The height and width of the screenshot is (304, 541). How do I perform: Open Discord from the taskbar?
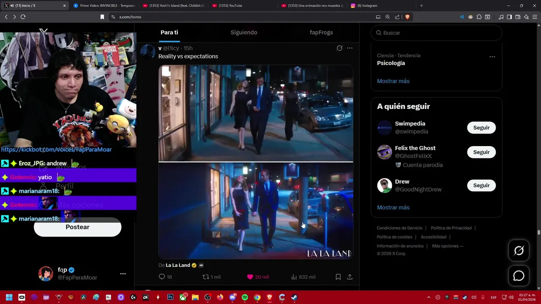tap(232, 297)
